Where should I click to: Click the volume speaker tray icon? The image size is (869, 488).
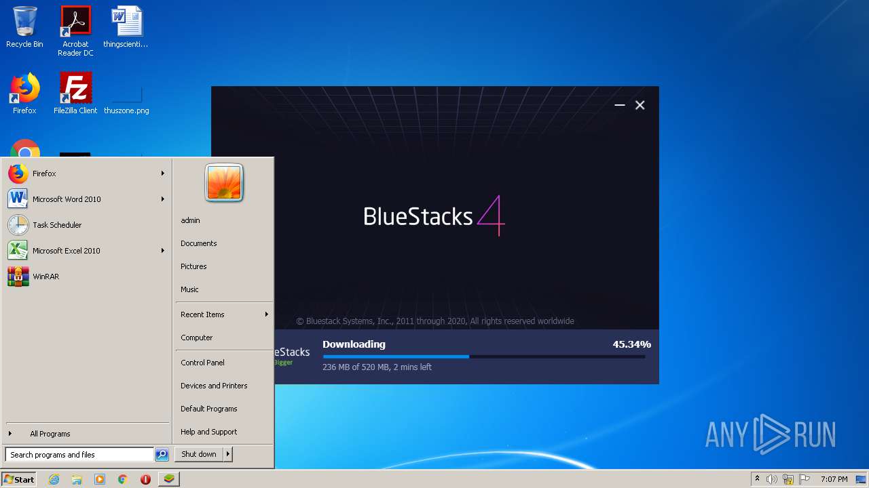pos(772,479)
